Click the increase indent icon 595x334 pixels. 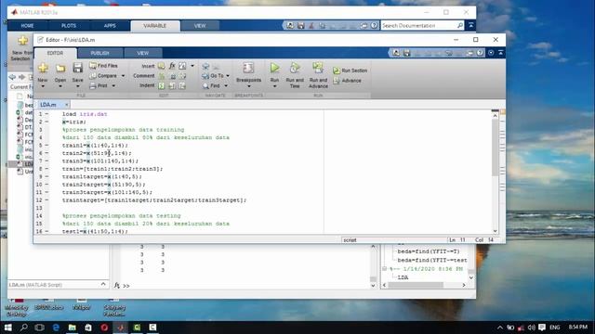coord(172,85)
